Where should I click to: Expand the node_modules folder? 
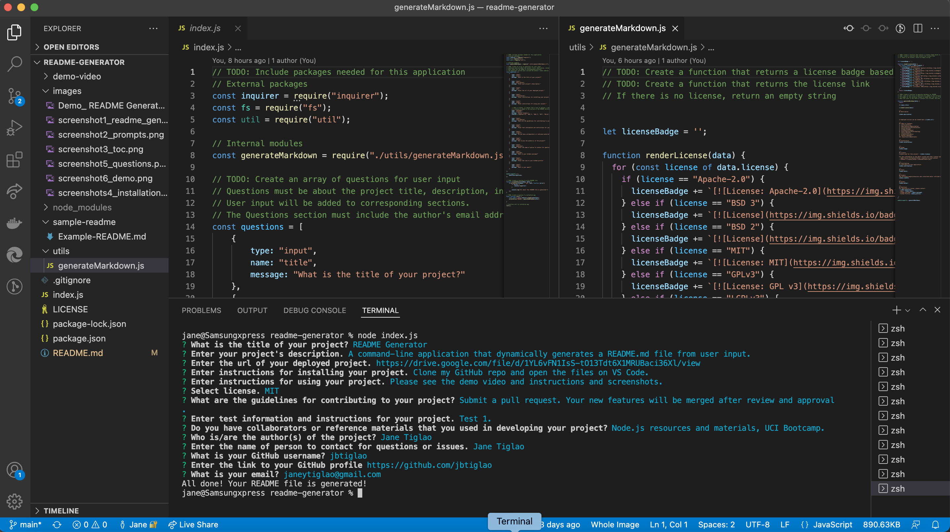pos(99,207)
